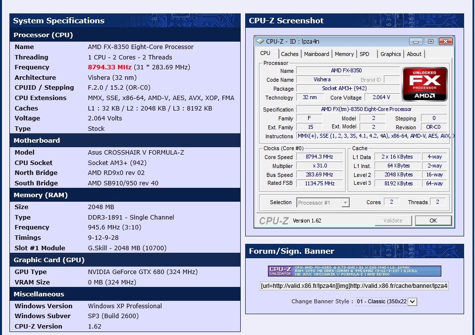The height and width of the screenshot is (335, 475).
Task: View the Memory tab
Action: coord(344,54)
